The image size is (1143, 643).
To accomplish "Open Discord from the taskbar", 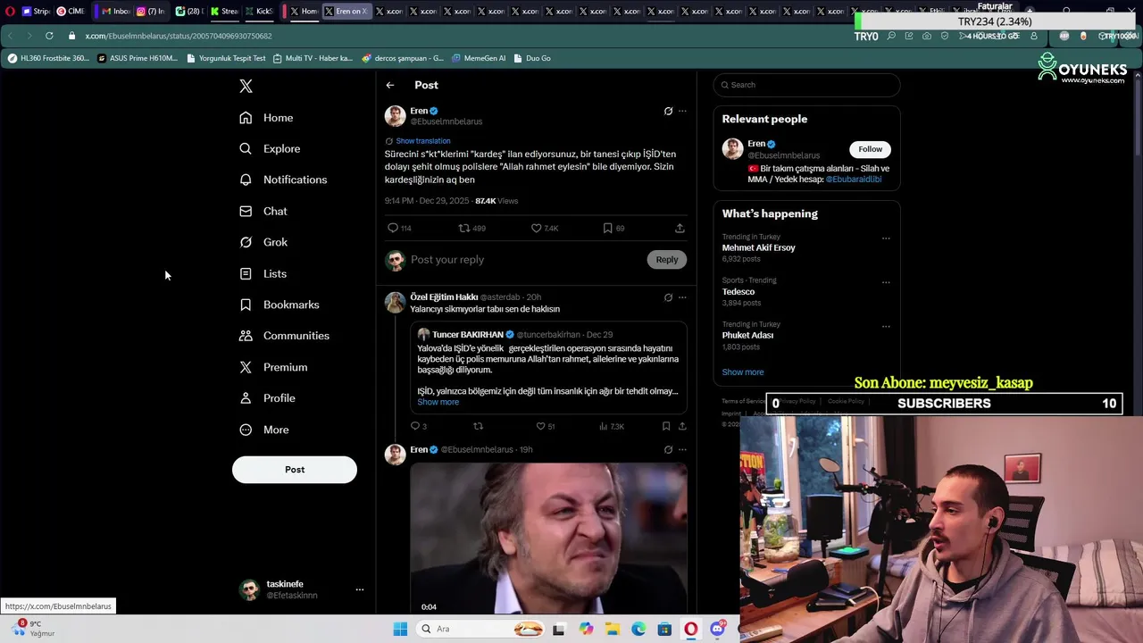I will (x=718, y=629).
